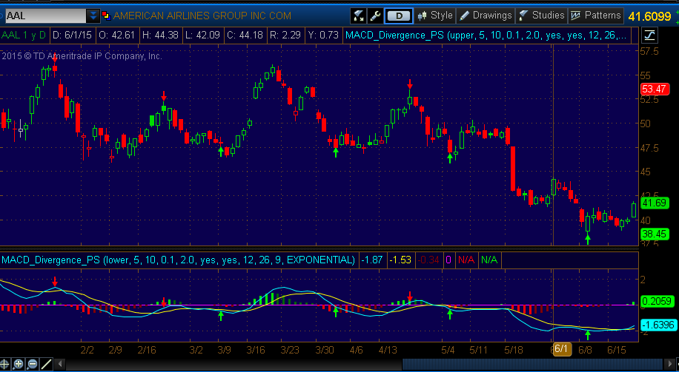Click the zoom out magnifier icon
679x372 pixels.
[x=33, y=364]
